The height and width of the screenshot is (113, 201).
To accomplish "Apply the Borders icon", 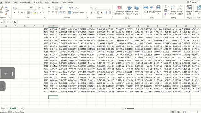I will [28, 13].
